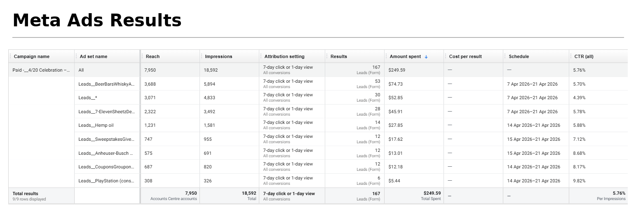Select impressions value 326
This screenshot has width=636, height=205.
208,181
